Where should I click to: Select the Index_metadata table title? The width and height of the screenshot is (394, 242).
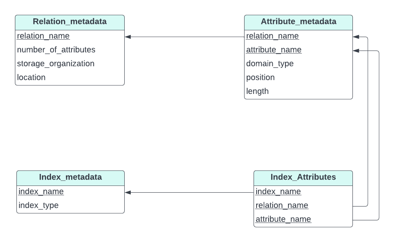pyautogui.click(x=70, y=177)
